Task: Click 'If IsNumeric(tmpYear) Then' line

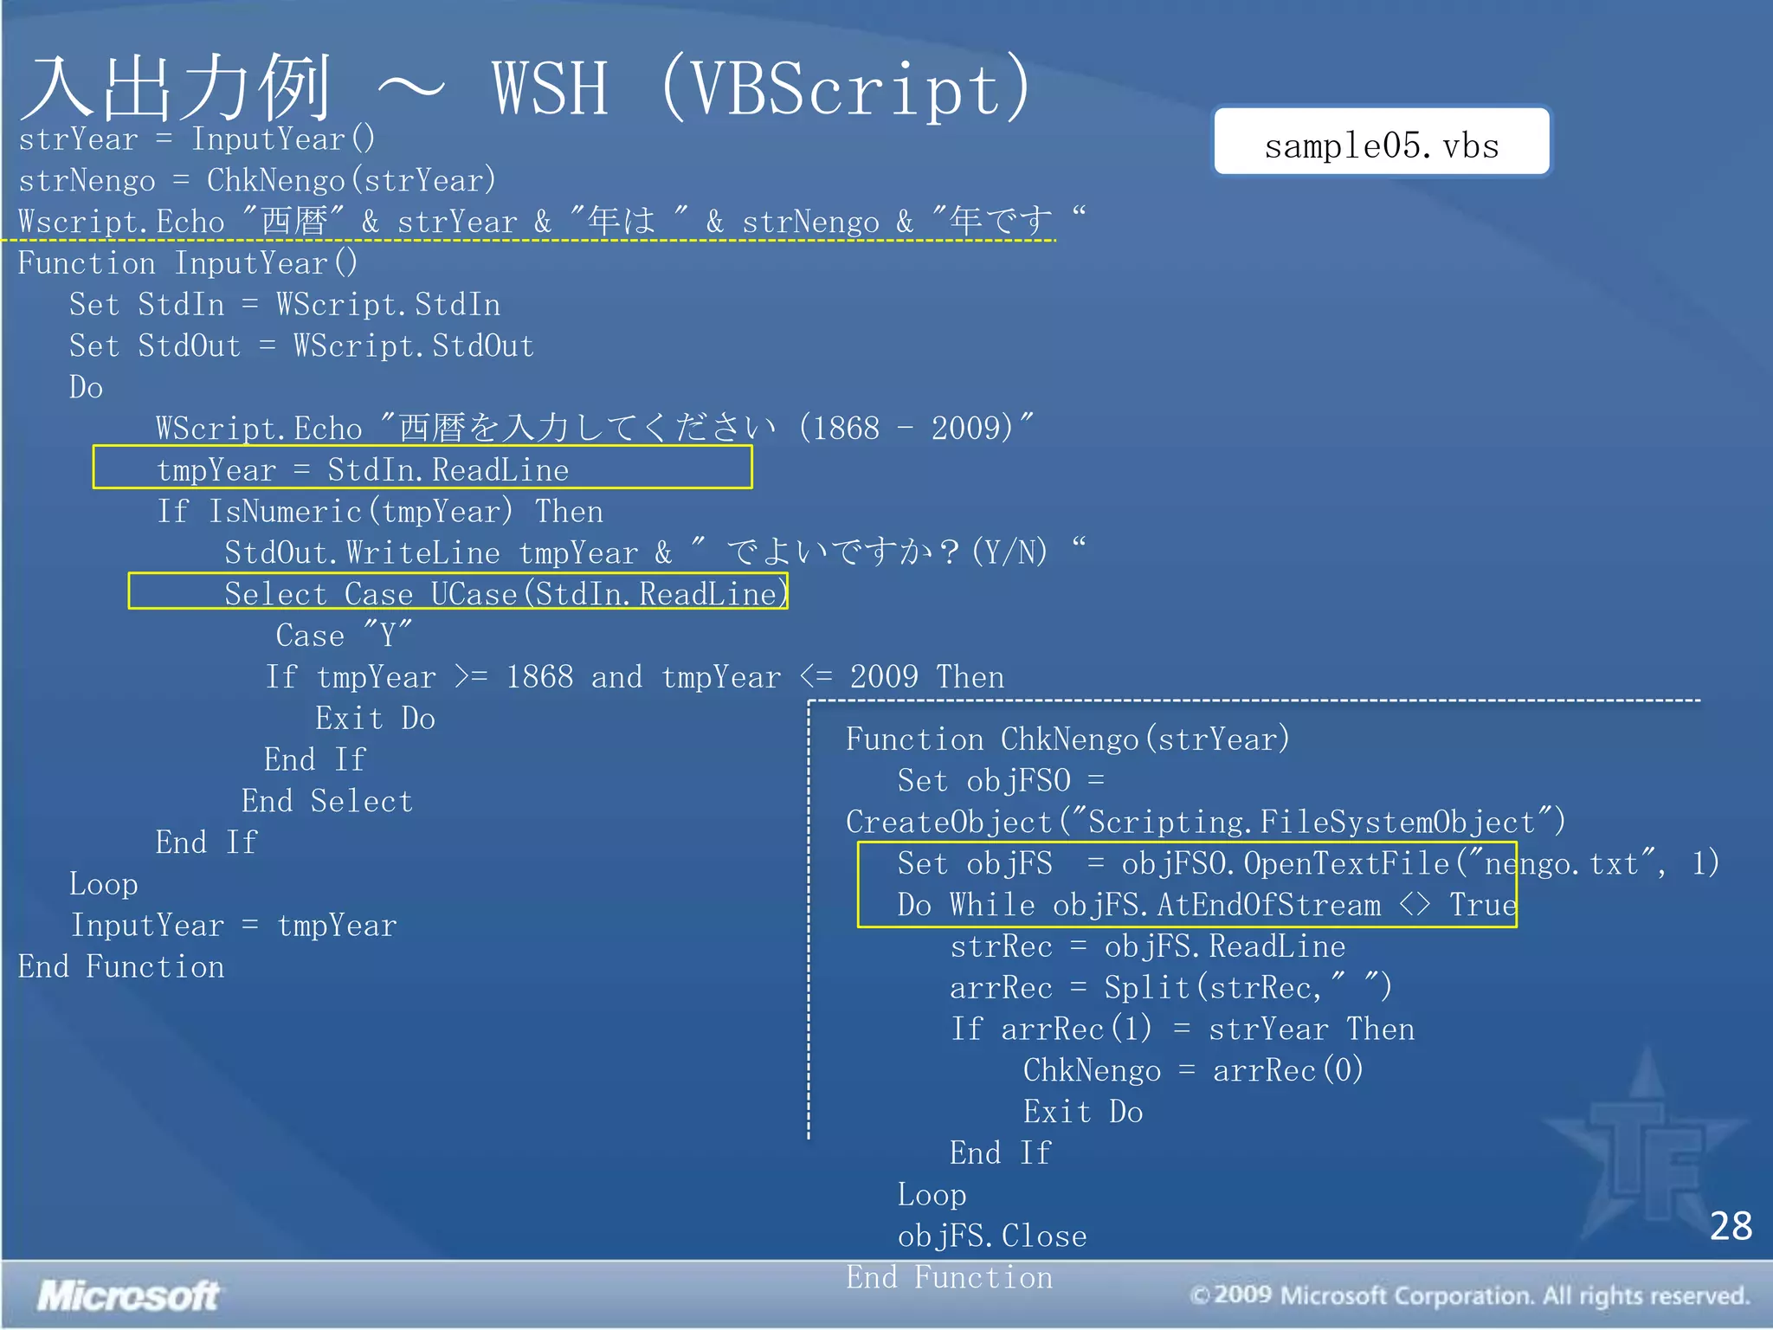Action: pyautogui.click(x=379, y=511)
